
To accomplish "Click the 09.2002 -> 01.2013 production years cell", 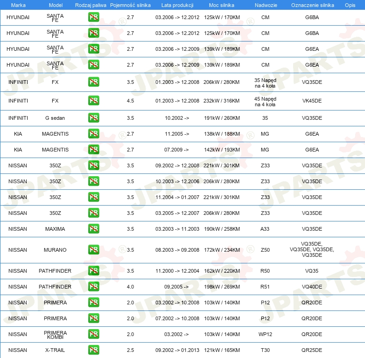I will point(177,350).
